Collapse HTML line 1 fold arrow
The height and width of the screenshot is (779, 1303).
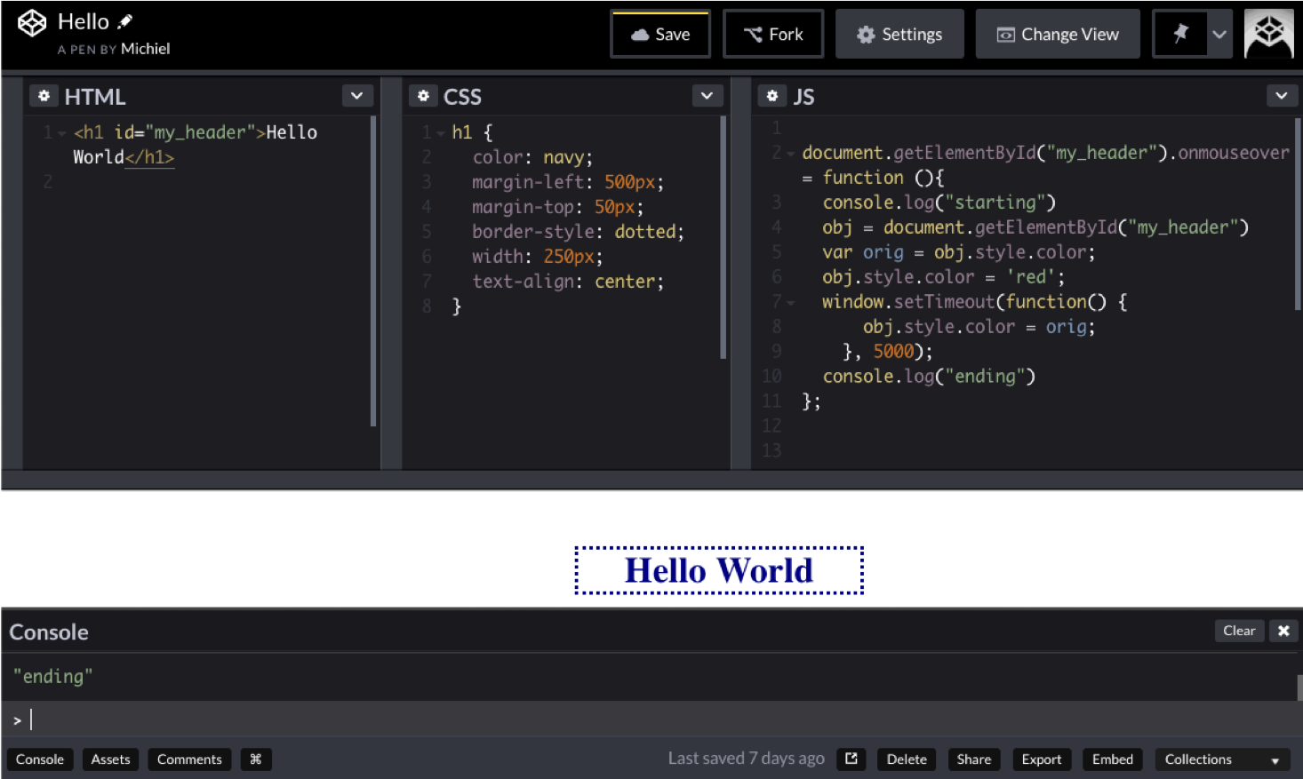[x=62, y=133]
